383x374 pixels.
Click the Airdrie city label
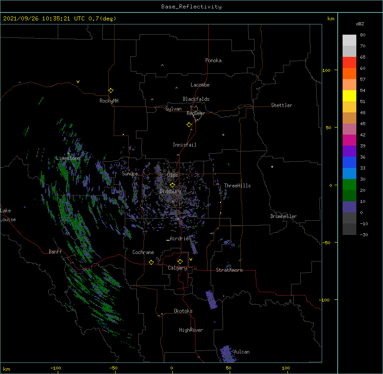tap(179, 239)
